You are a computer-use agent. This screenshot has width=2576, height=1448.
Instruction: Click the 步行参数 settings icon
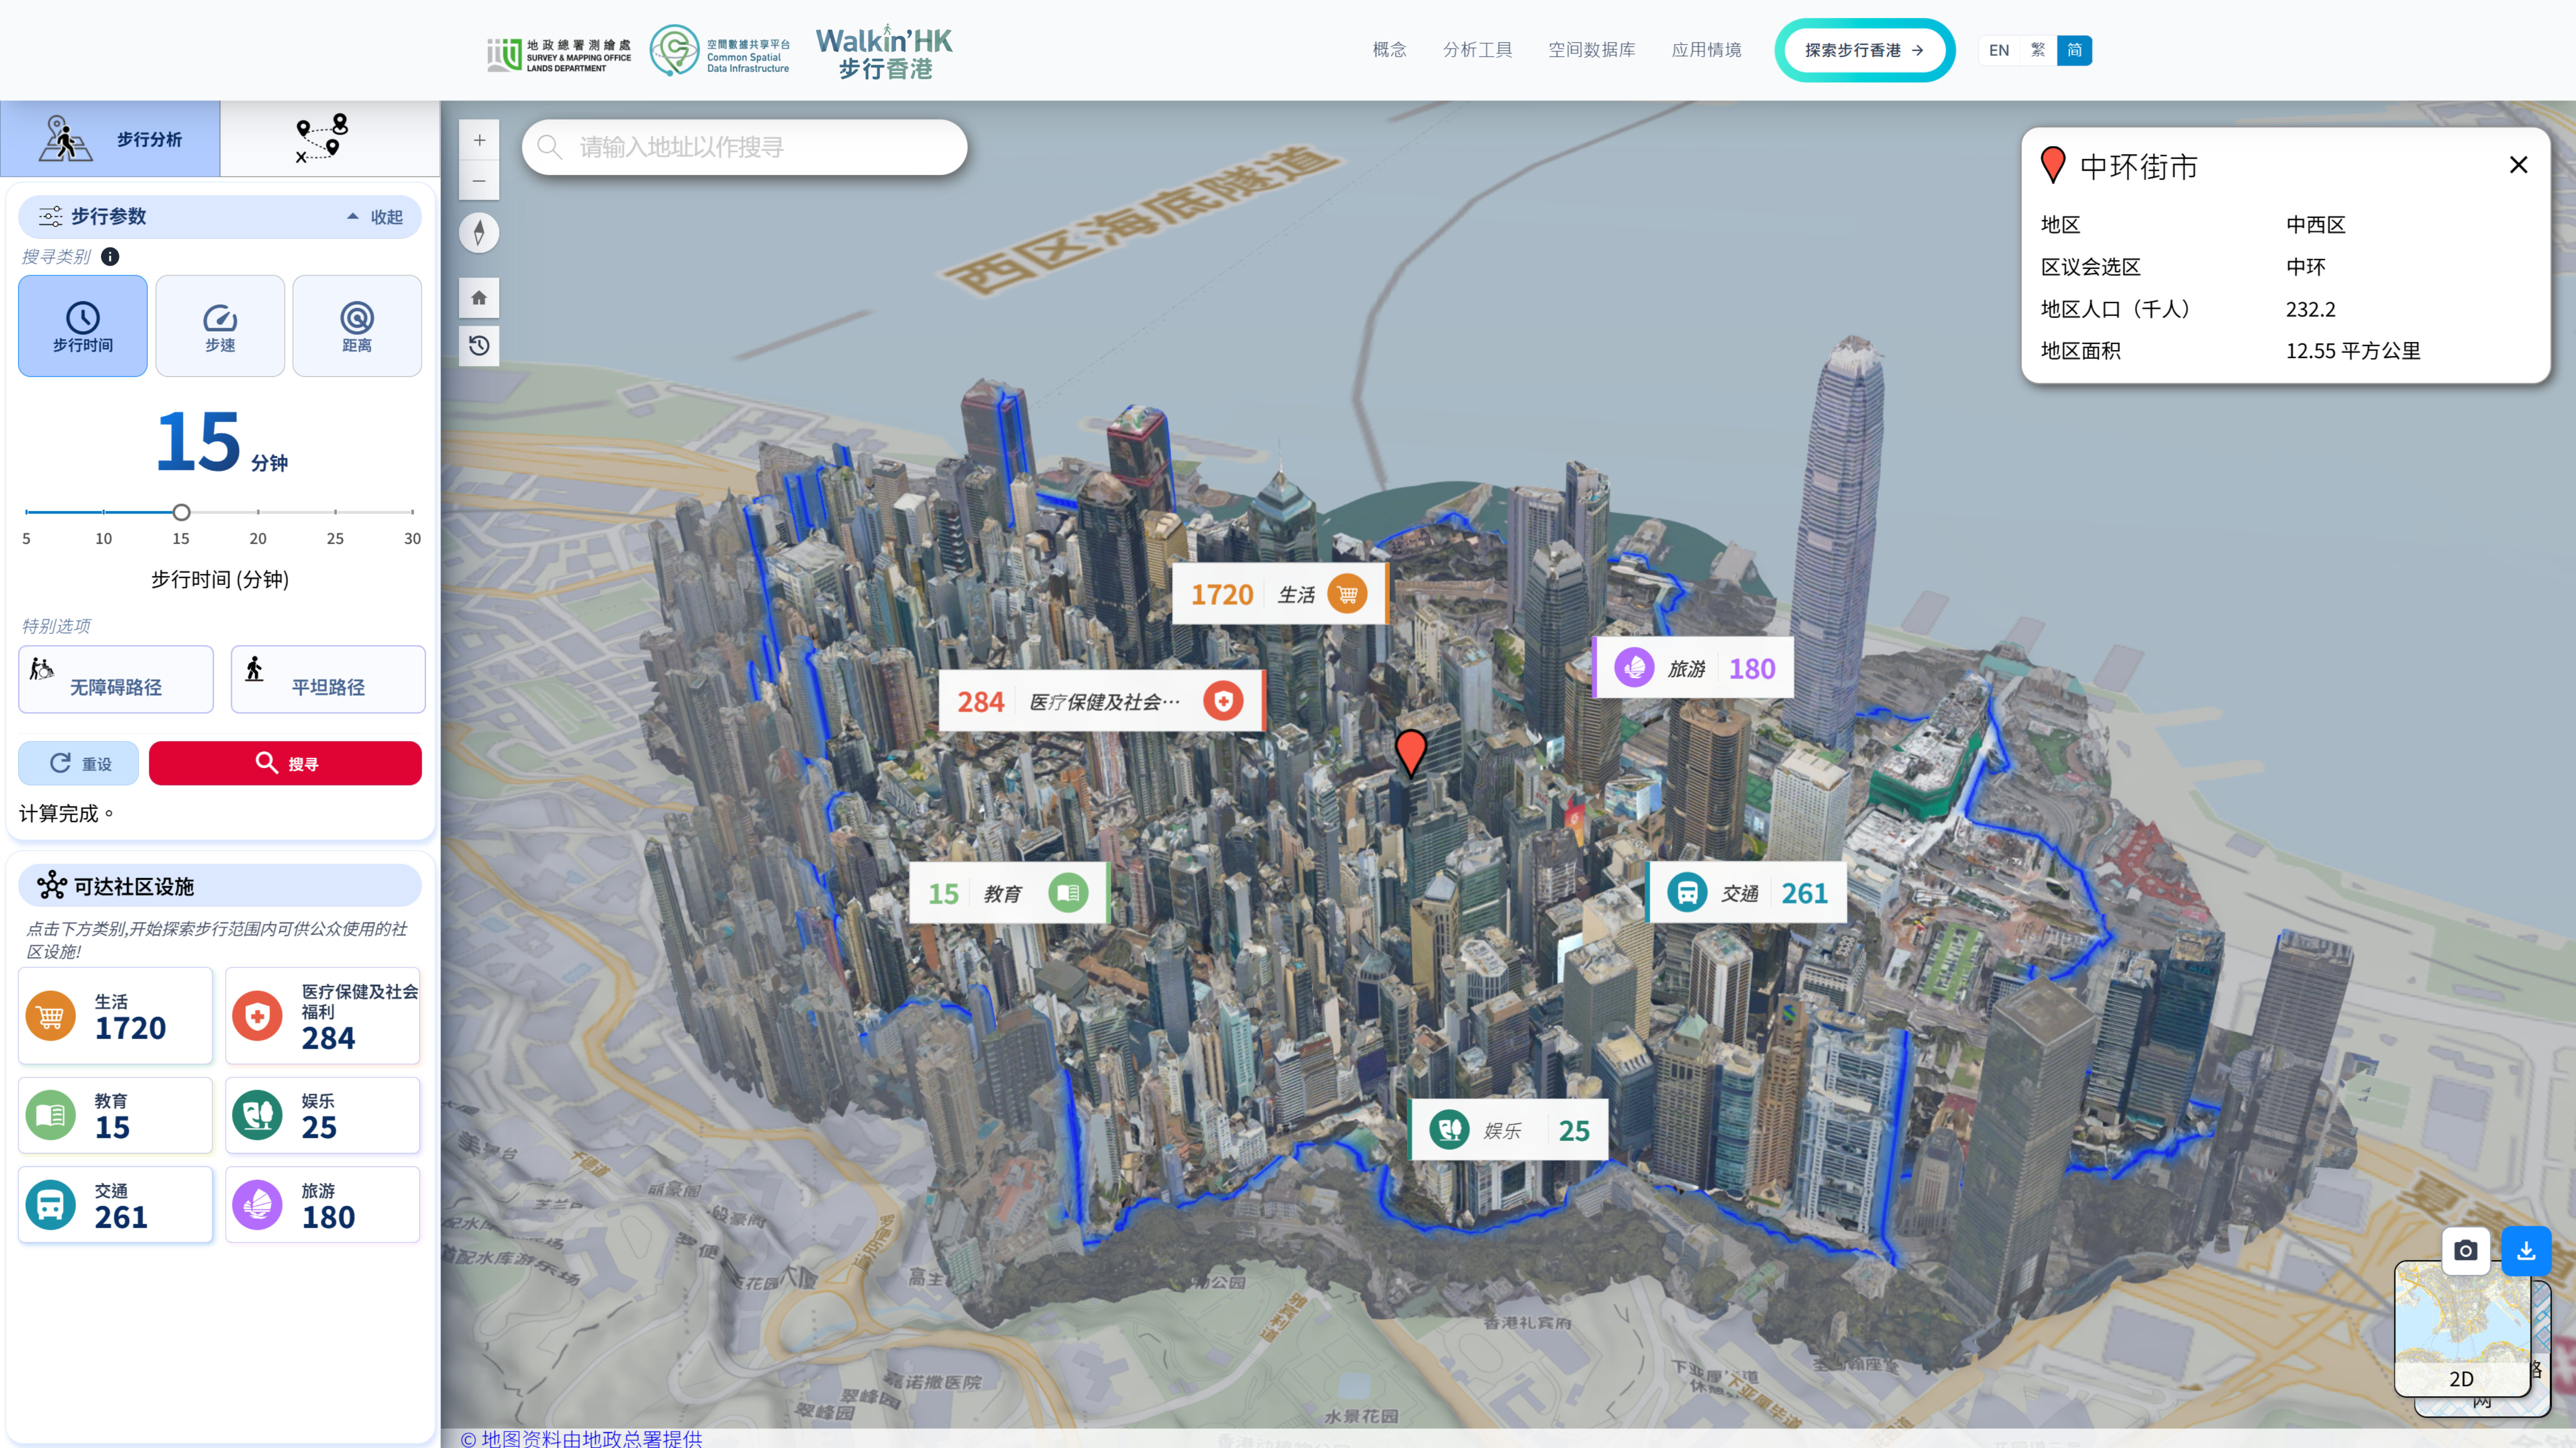50,217
